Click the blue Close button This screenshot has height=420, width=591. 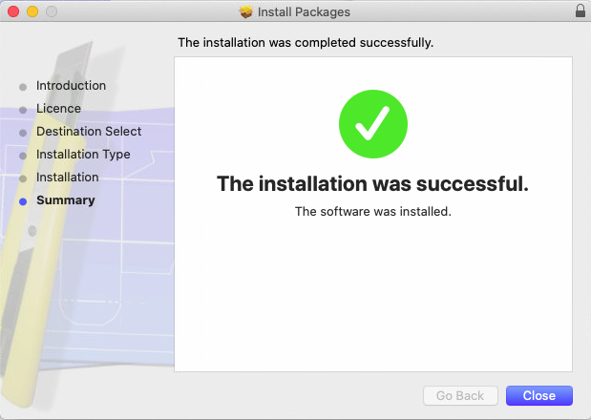[x=539, y=395]
